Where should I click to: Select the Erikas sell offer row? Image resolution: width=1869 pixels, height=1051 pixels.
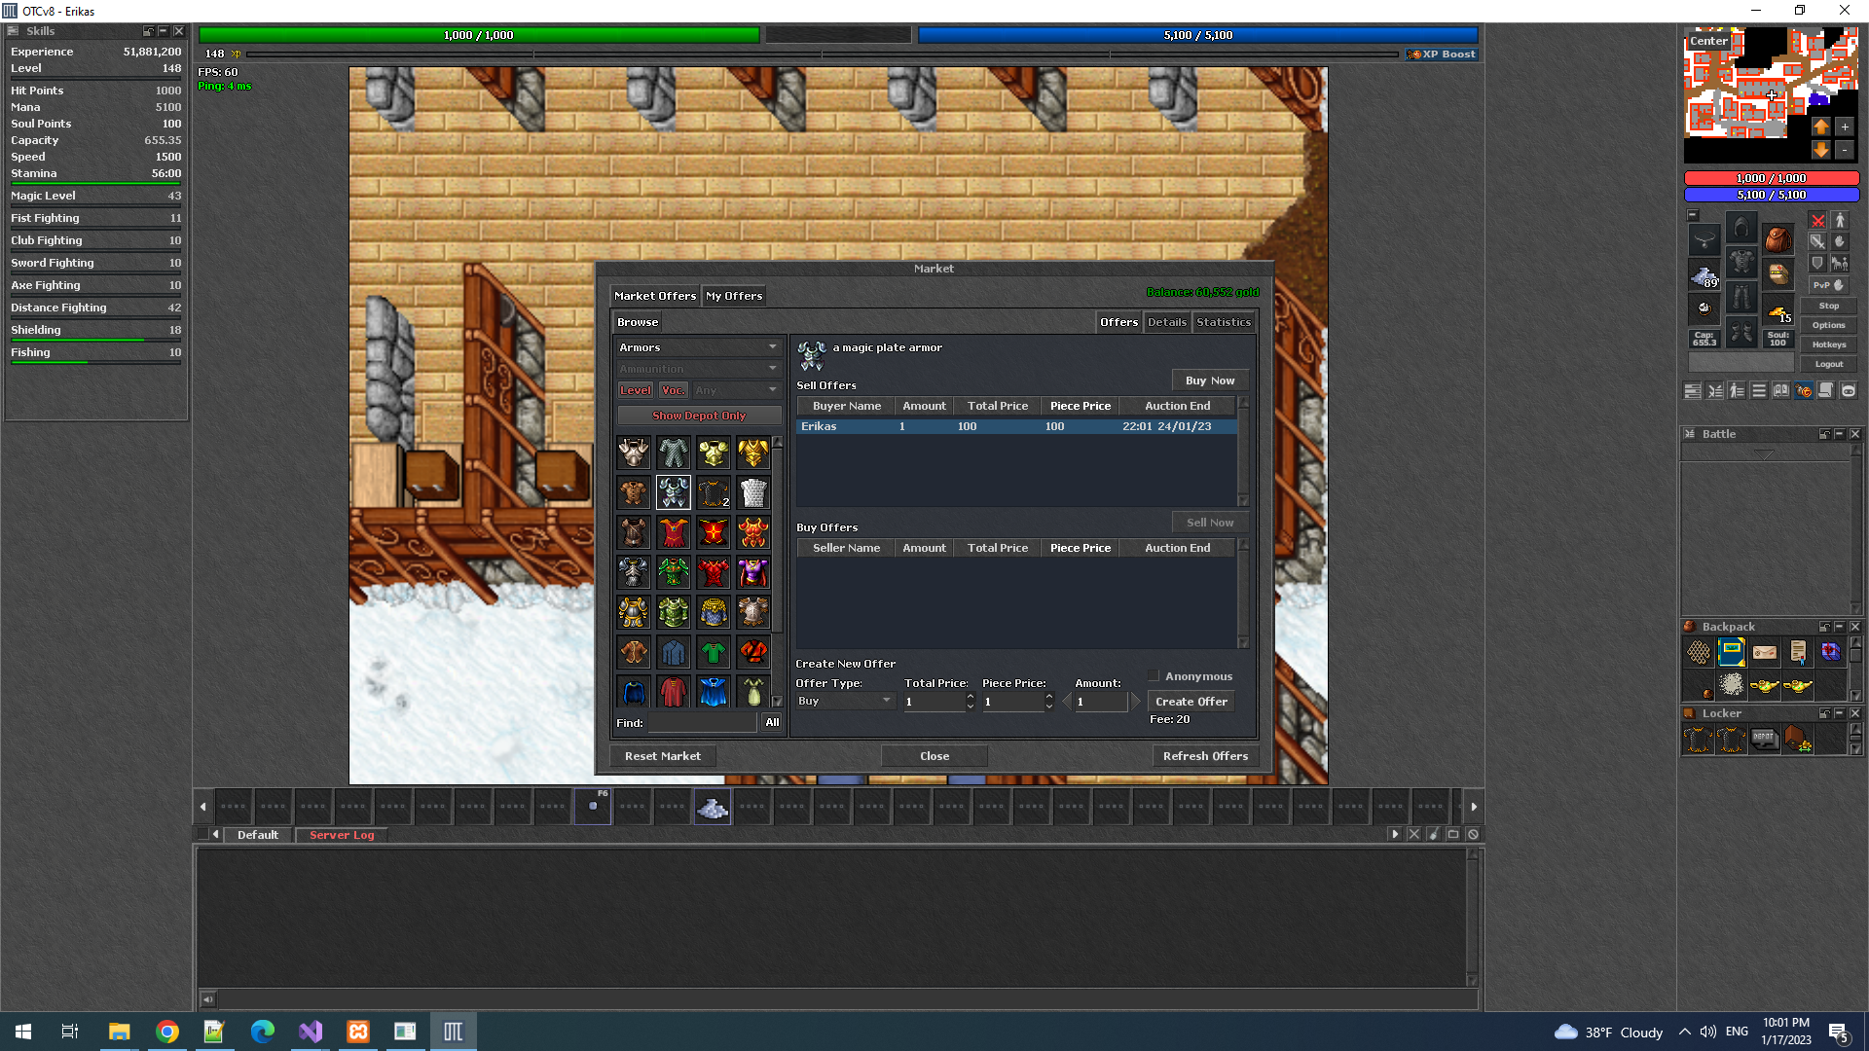[x=1016, y=426]
